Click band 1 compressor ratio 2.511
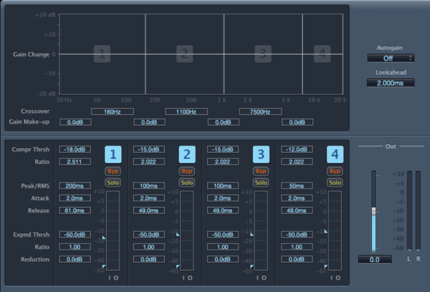The width and height of the screenshot is (430, 292). (75, 162)
